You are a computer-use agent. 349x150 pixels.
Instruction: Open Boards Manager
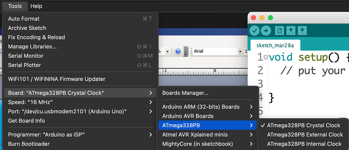tap(185, 93)
